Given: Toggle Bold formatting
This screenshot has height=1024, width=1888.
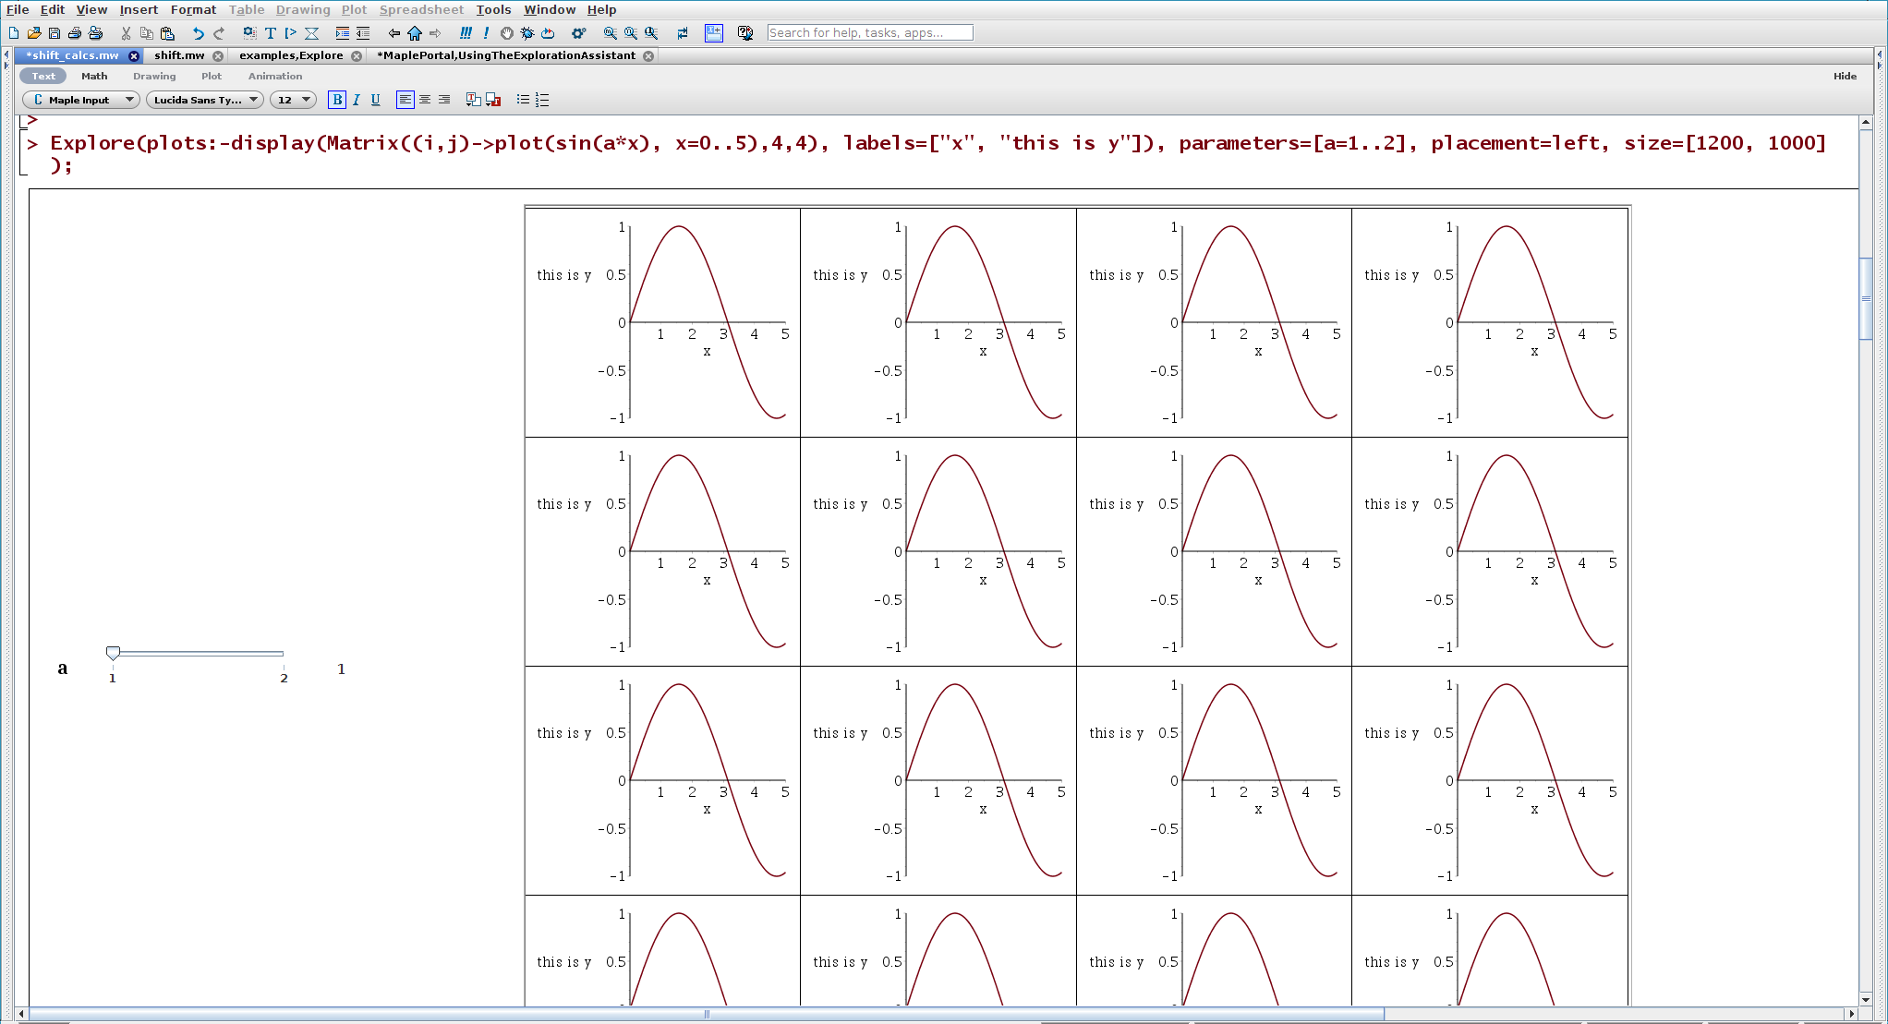Looking at the screenshot, I should [x=337, y=100].
